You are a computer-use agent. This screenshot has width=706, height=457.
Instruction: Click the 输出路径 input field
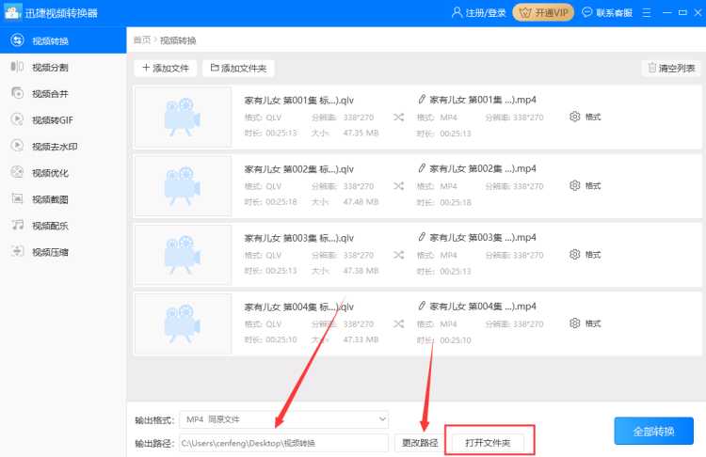pyautogui.click(x=283, y=443)
